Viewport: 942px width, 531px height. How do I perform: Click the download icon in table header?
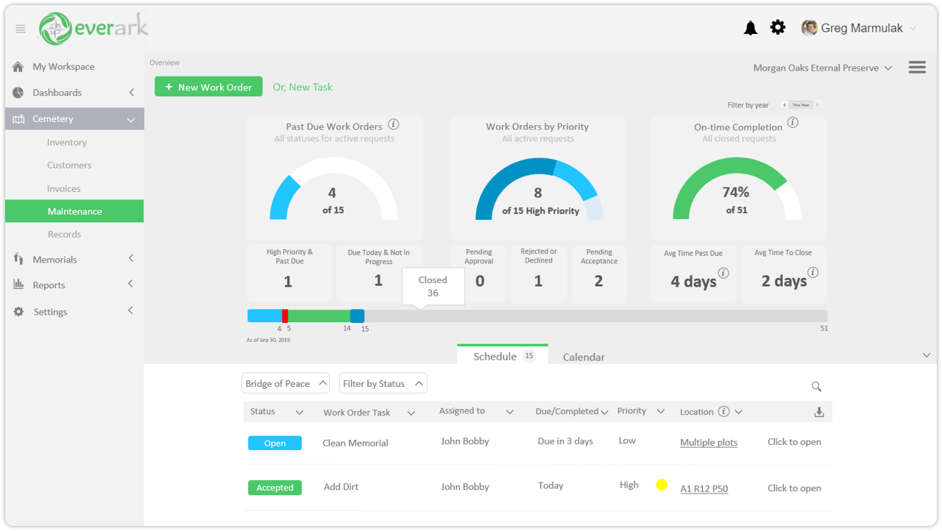[819, 412]
